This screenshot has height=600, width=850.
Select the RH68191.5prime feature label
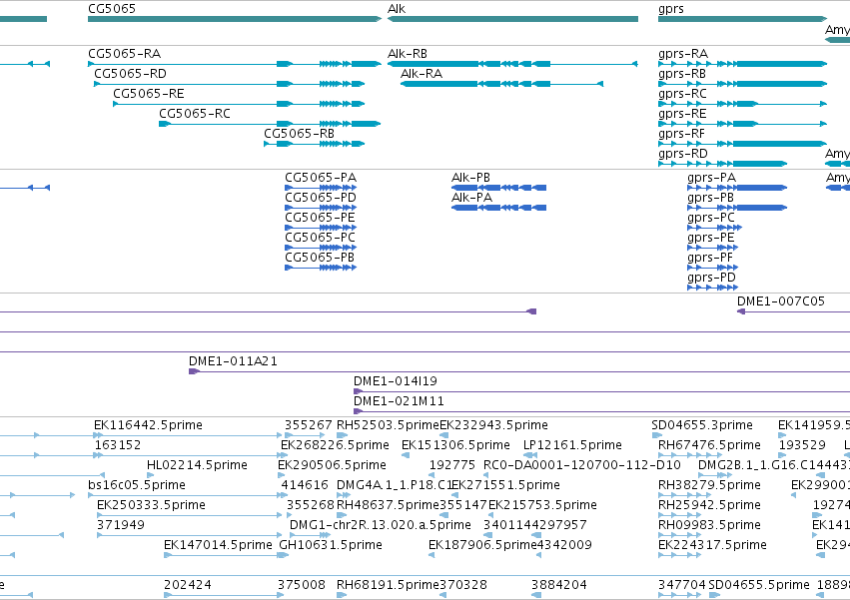pos(389,585)
